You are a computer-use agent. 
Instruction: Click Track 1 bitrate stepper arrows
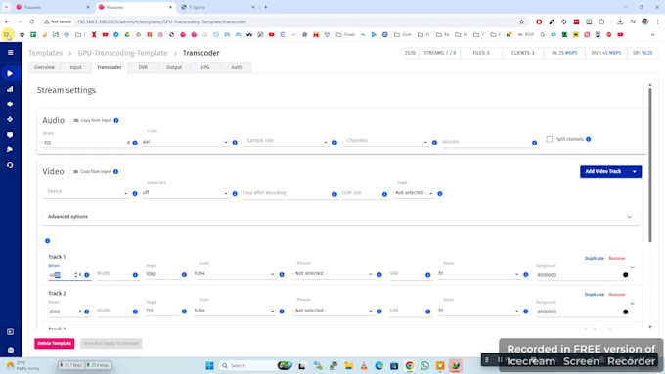pyautogui.click(x=76, y=275)
